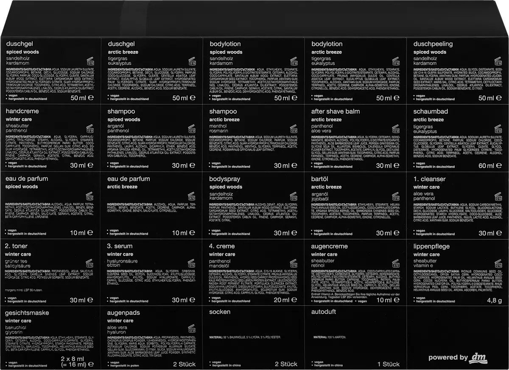Tap the open-jar icon in after shave balm cell
Screen dimensions: 509x370
[395, 128]
